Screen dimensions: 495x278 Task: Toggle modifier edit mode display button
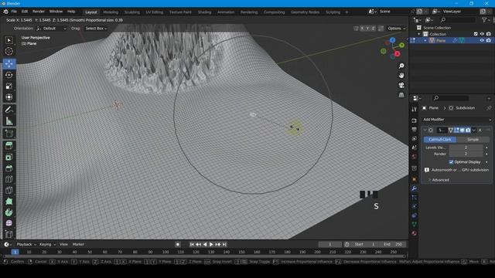(456, 131)
